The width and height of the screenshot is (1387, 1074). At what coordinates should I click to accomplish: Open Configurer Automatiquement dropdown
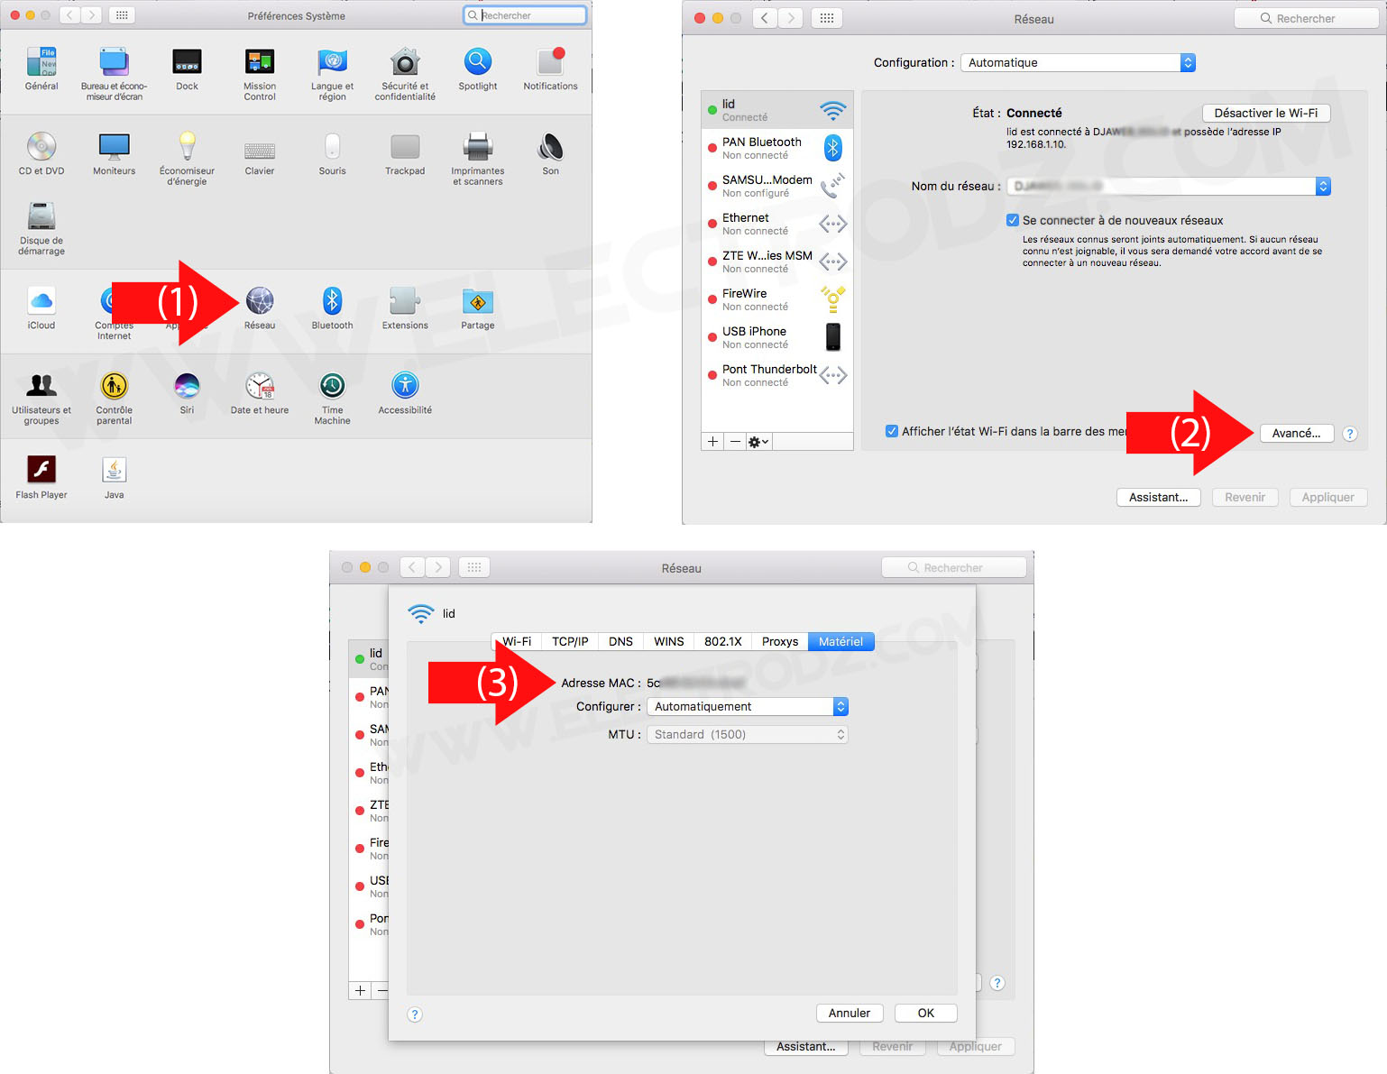[748, 706]
